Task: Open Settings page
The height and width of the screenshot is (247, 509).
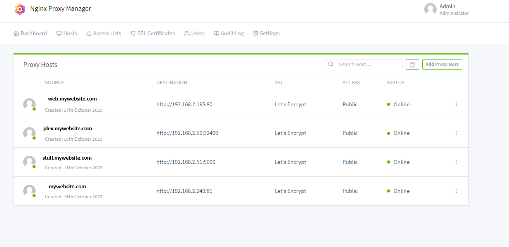Action: (x=266, y=33)
